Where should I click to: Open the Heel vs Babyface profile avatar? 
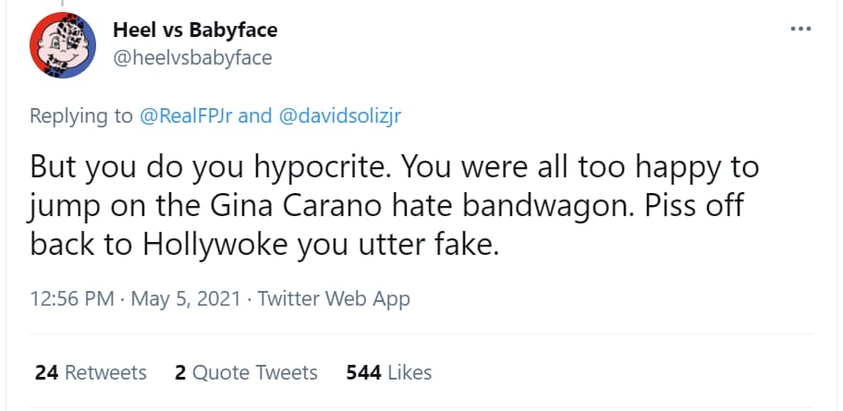pyautogui.click(x=62, y=45)
